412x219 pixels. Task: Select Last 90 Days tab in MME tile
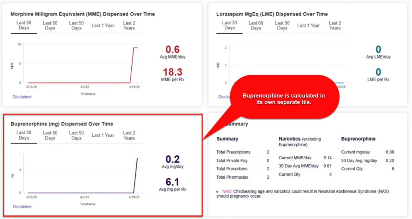click(76, 25)
